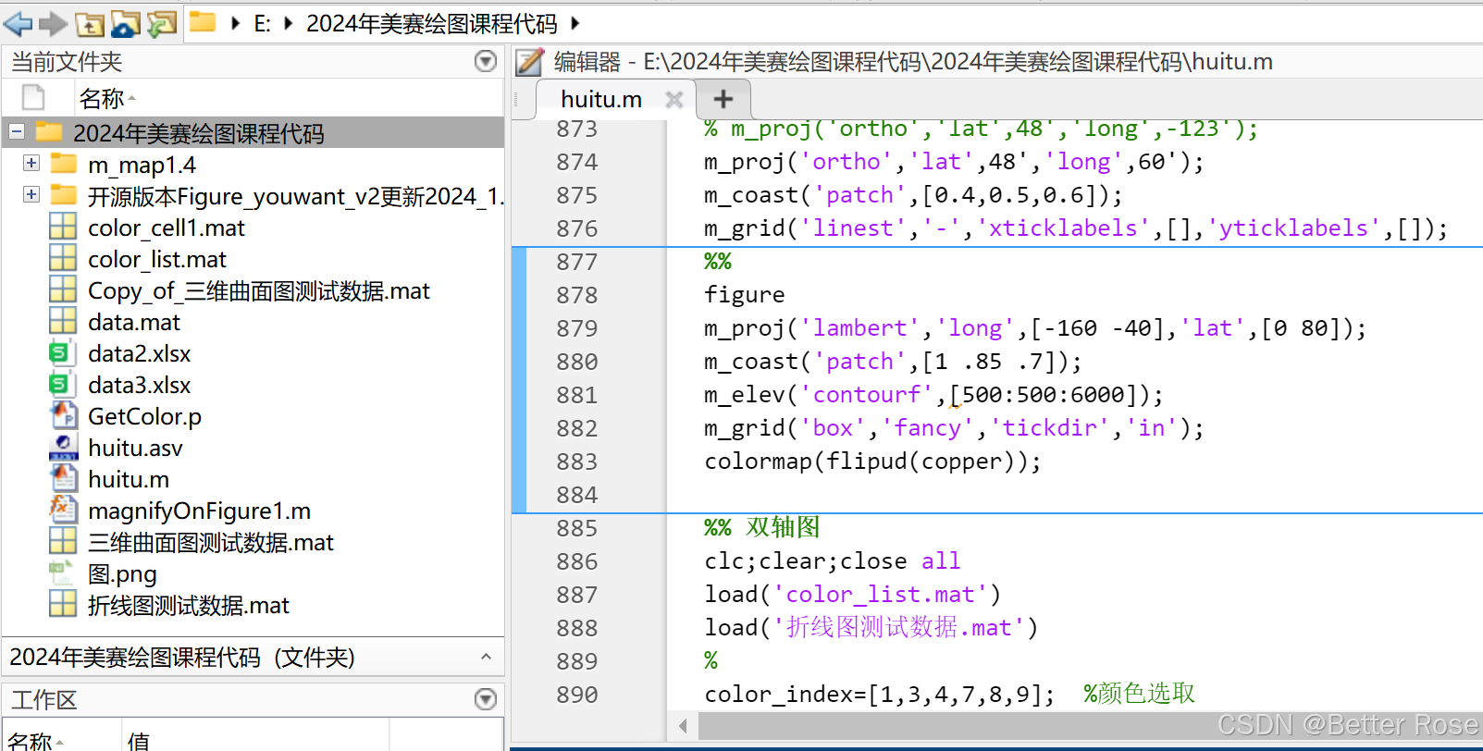Select Copy_of_三维曲面图测试数据.mat icon

coord(63,289)
